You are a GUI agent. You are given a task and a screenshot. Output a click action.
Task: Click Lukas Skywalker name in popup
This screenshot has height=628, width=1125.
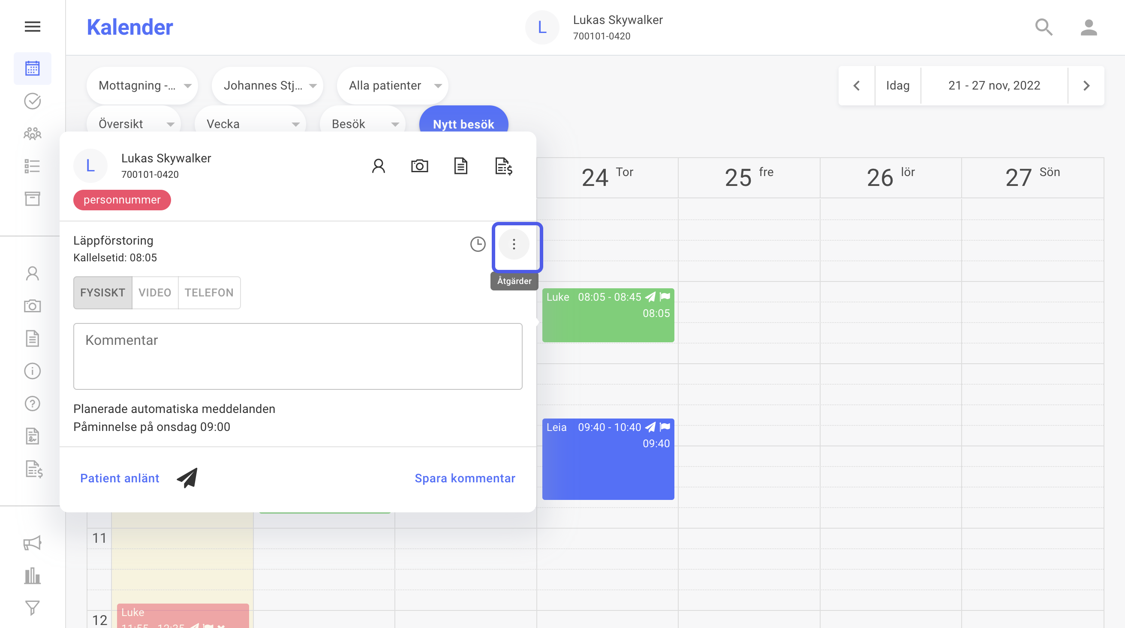(166, 158)
